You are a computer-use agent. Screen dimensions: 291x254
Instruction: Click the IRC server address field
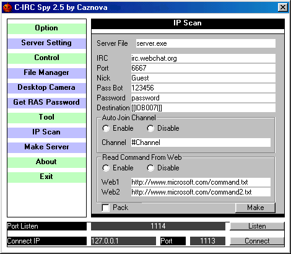(x=203, y=58)
